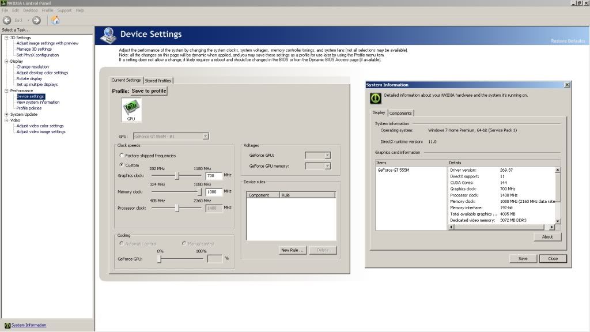Select Set PhysX configuration
This screenshot has width=590, height=332.
coord(37,55)
